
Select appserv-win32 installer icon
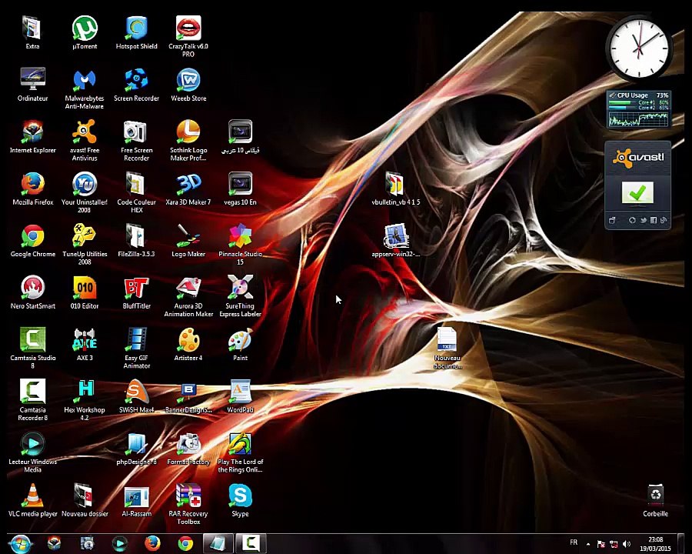tap(395, 240)
